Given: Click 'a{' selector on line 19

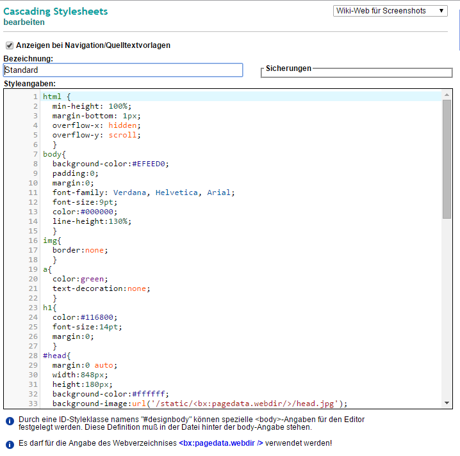Looking at the screenshot, I should pos(47,269).
